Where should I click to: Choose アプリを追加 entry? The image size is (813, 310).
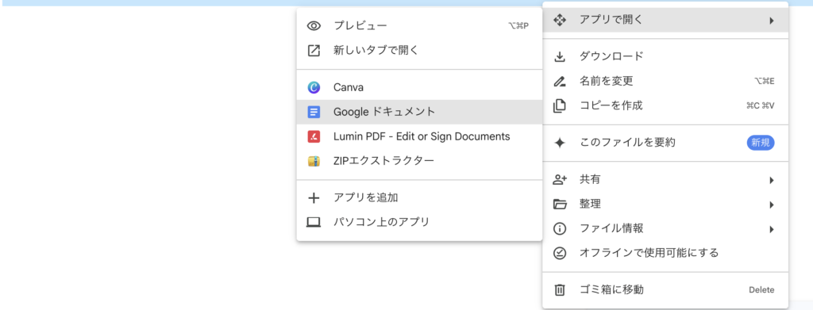click(x=419, y=197)
